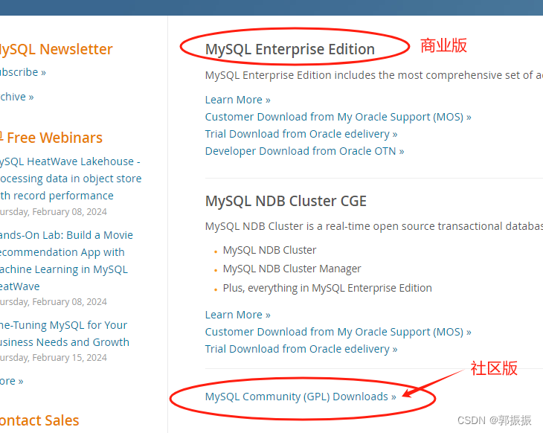
Task: Click the 'MySQL NDB Cluster' bullet item
Action: (x=269, y=250)
